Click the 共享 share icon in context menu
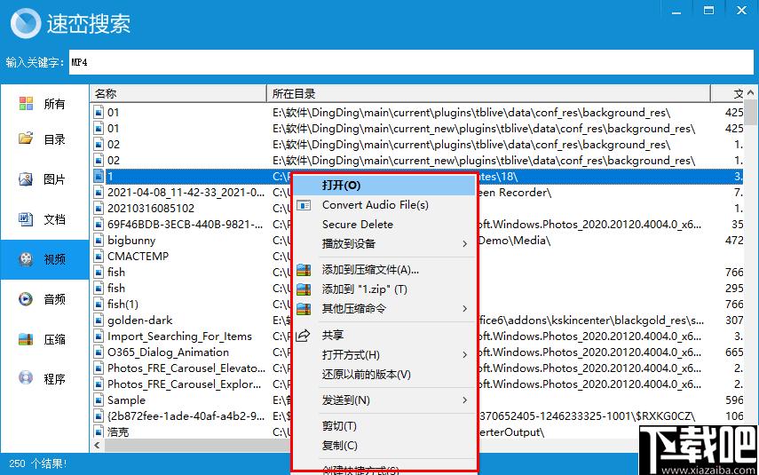759x475 pixels. pos(304,335)
